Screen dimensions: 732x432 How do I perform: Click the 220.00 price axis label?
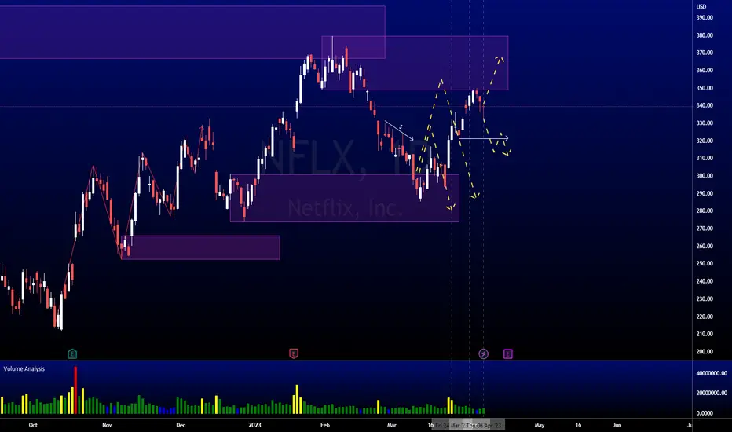coord(705,317)
